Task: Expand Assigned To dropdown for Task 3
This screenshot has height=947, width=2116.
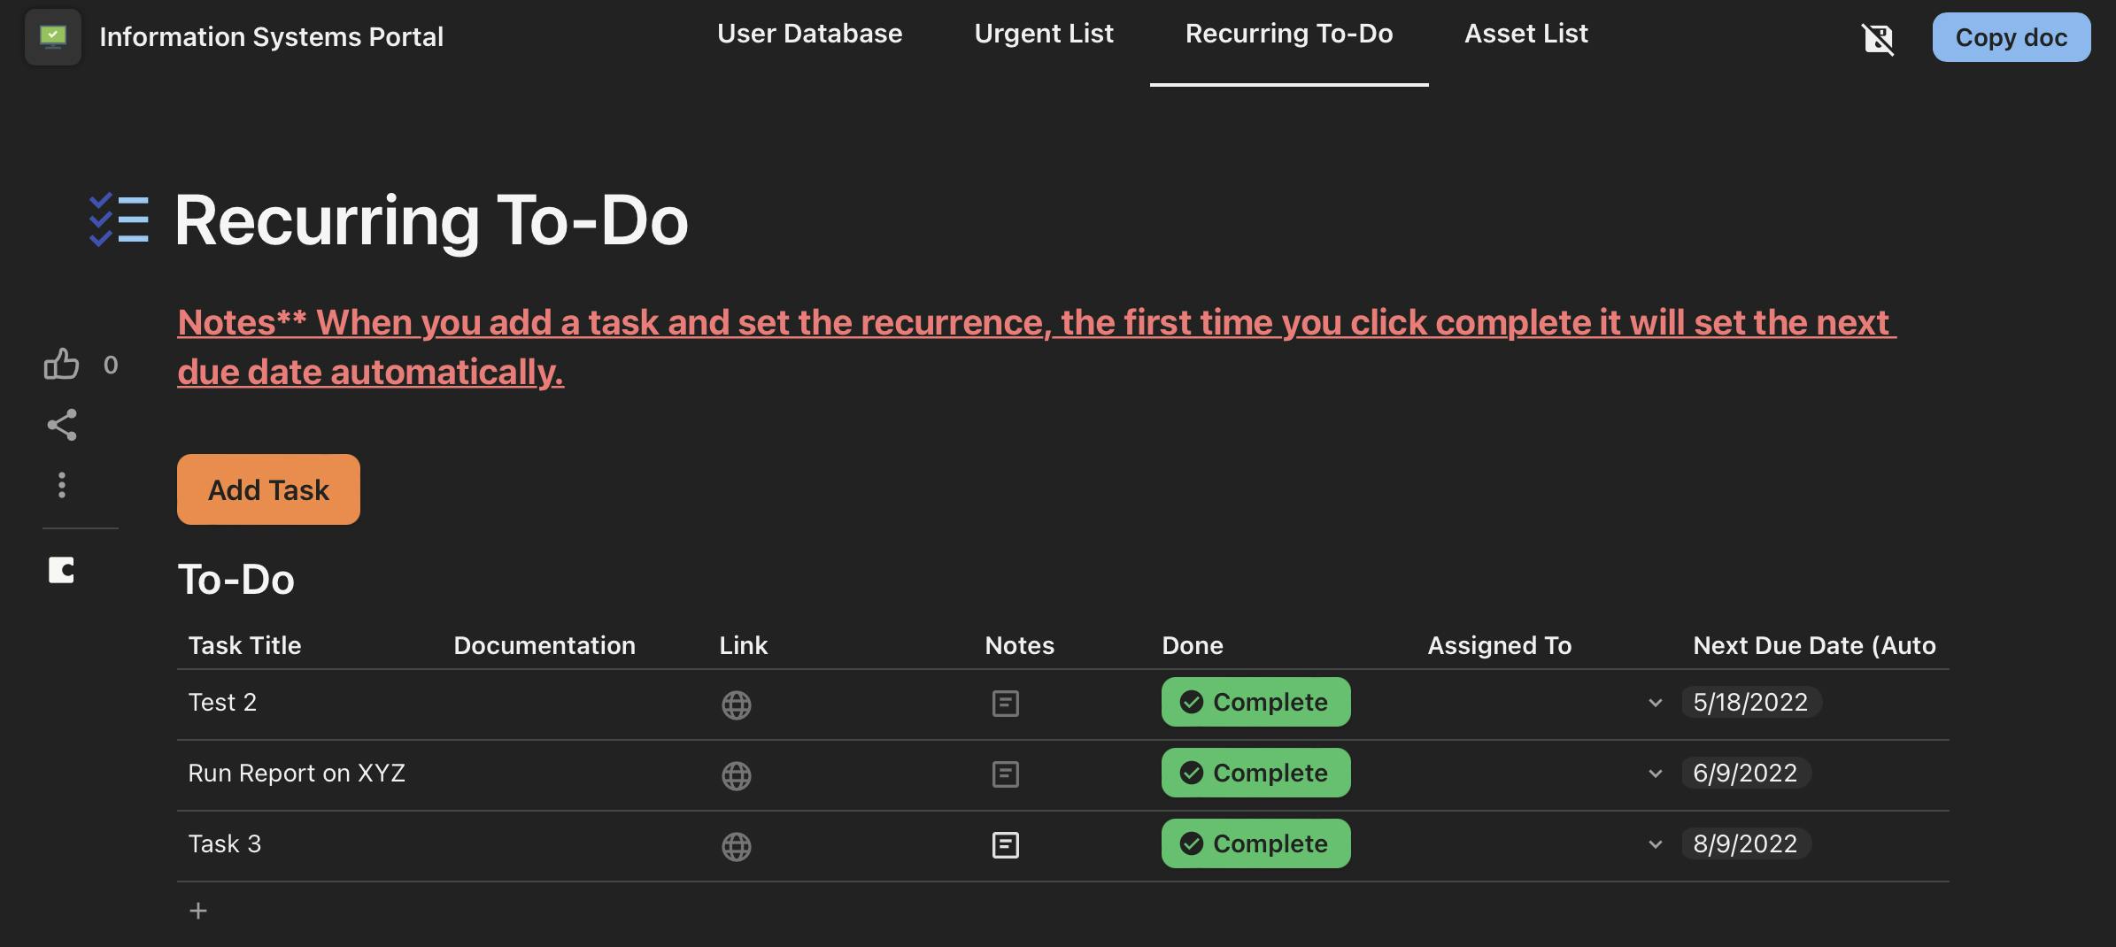Action: 1655,844
